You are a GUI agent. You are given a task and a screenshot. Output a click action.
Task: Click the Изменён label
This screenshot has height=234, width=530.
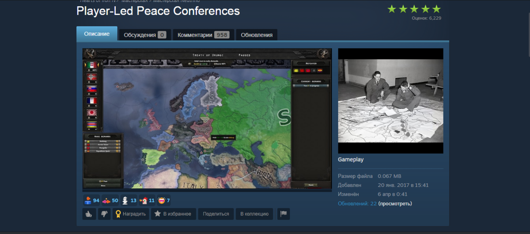348,194
